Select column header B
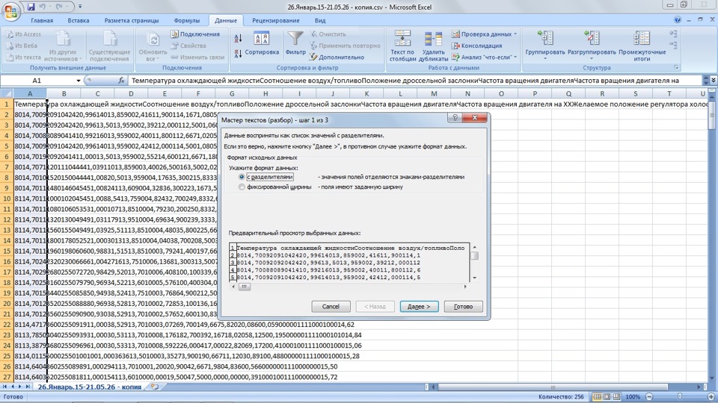The image size is (718, 403). pos(64,94)
